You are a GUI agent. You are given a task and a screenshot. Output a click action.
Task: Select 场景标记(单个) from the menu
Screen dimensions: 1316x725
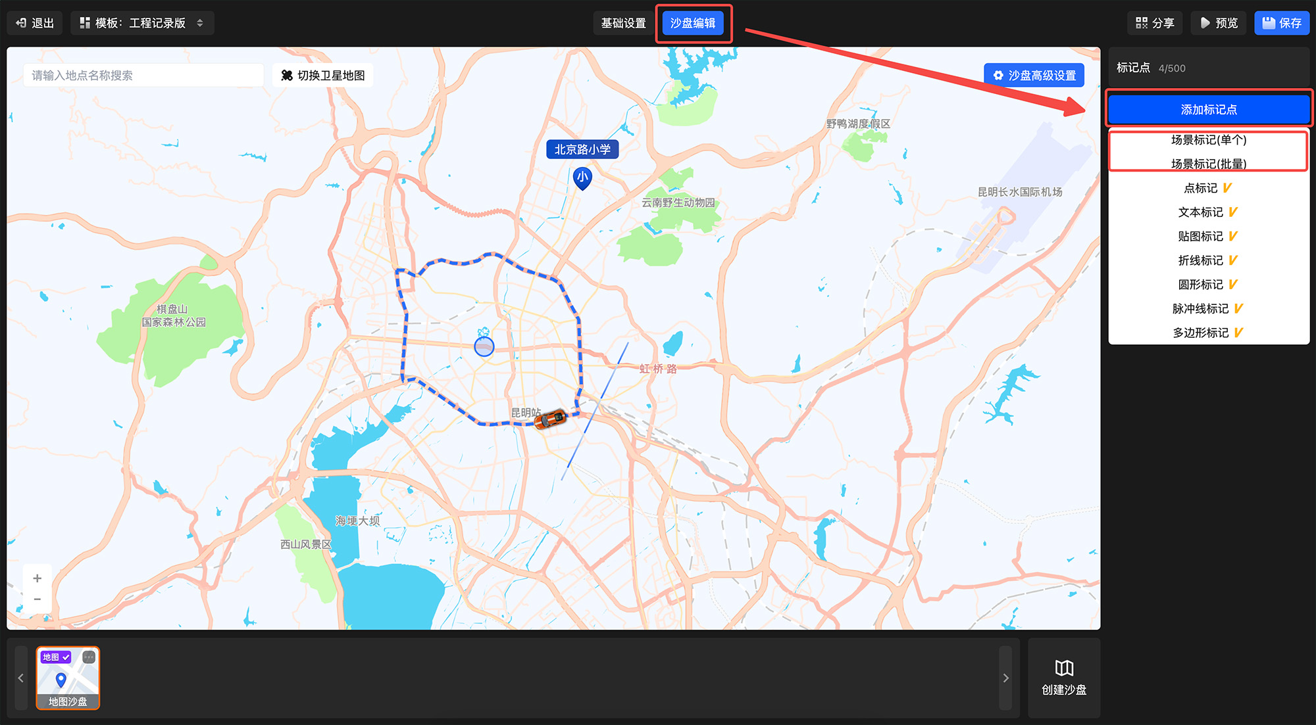point(1209,140)
